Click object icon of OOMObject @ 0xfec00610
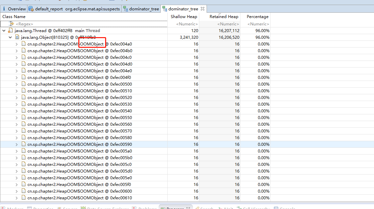 (23, 197)
